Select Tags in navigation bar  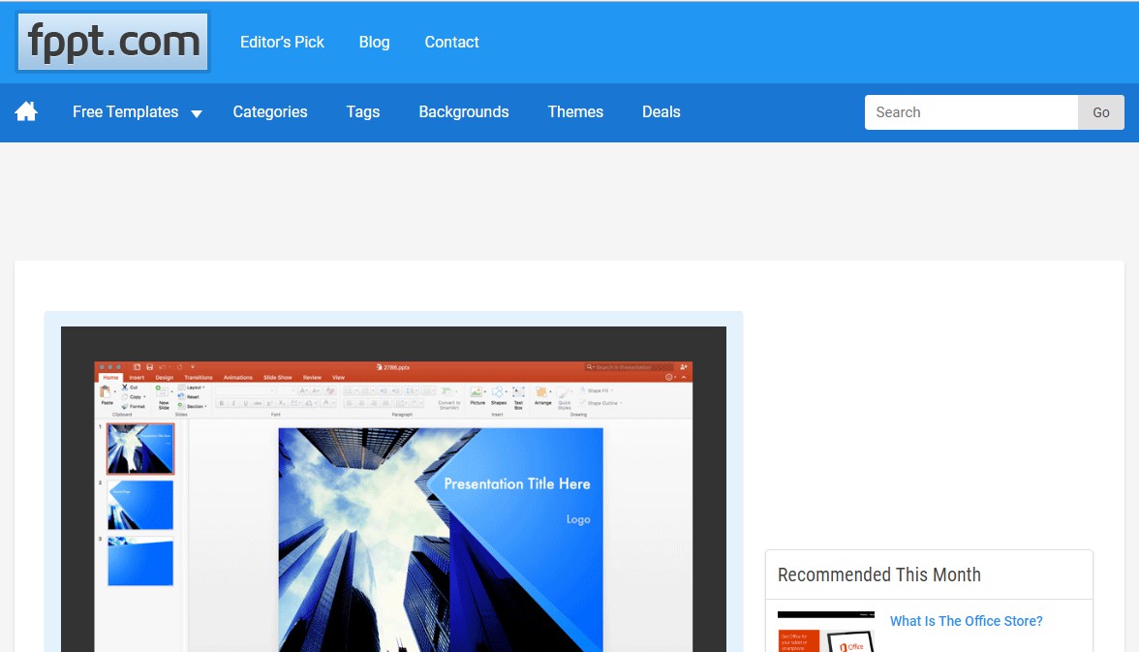(363, 112)
